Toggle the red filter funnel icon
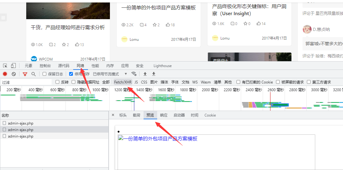This screenshot has width=343, height=170. coord(25,74)
